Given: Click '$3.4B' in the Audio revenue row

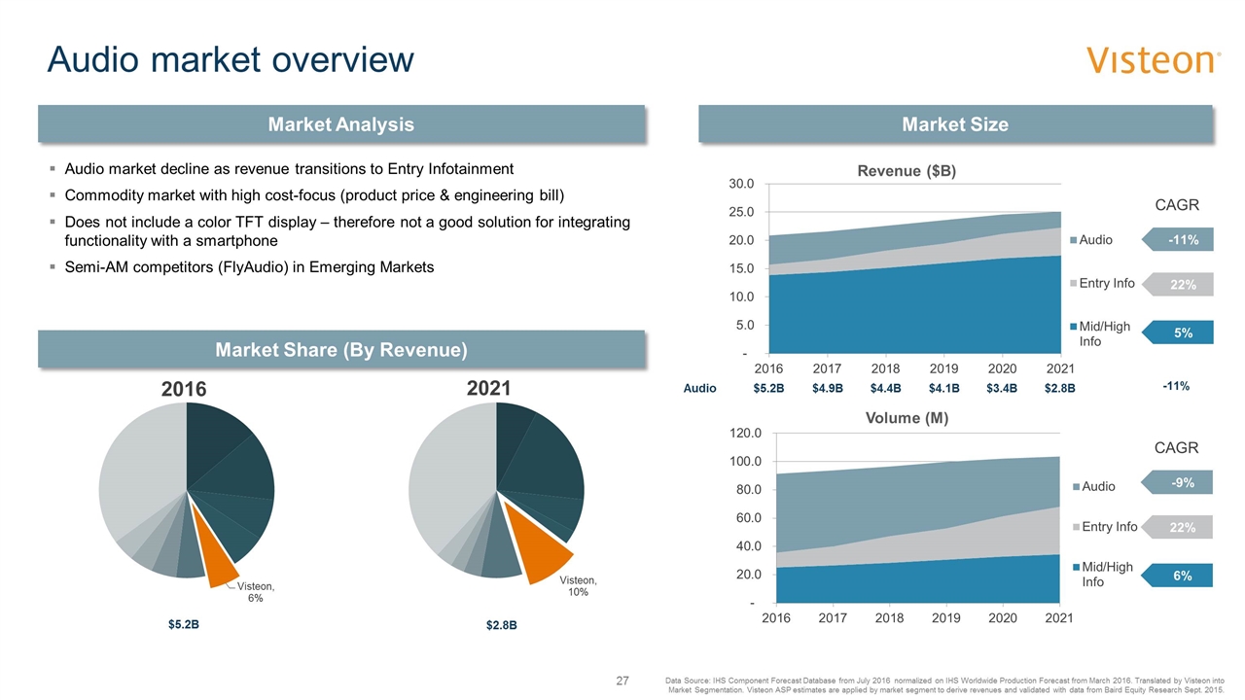Looking at the screenshot, I should [1002, 388].
